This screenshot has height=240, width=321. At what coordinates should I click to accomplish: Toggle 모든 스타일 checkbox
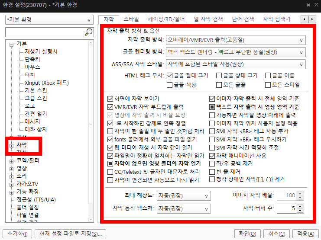click(x=268, y=85)
